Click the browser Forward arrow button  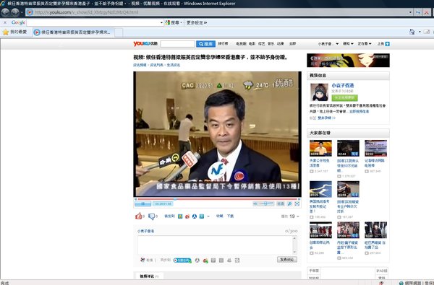coord(14,12)
